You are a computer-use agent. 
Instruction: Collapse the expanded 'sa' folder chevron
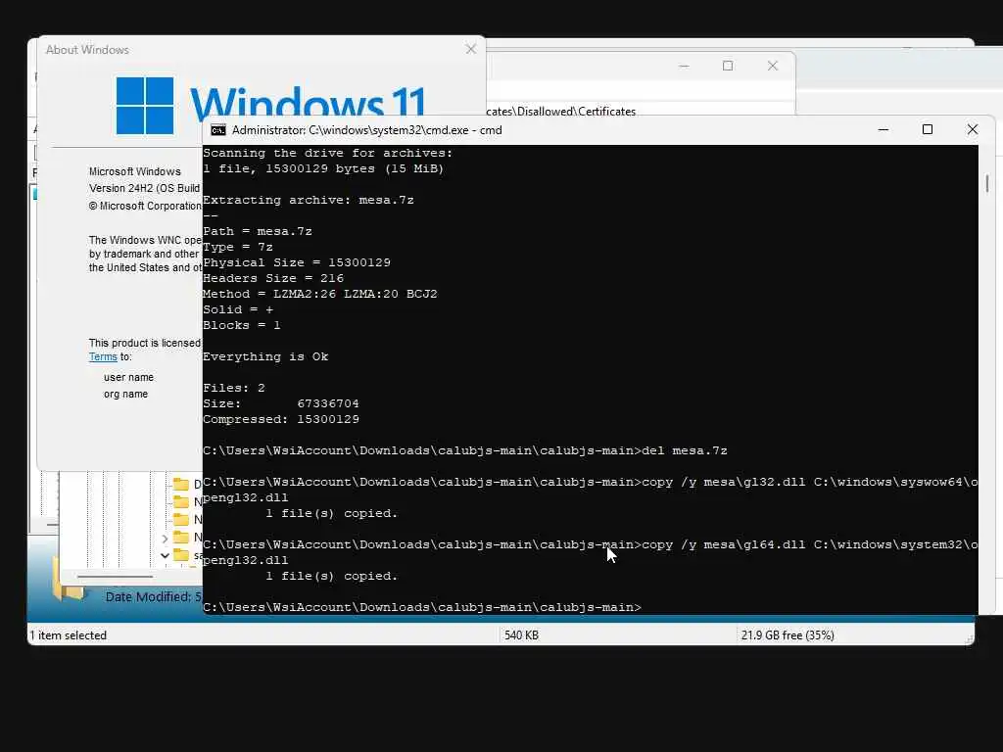pyautogui.click(x=165, y=555)
